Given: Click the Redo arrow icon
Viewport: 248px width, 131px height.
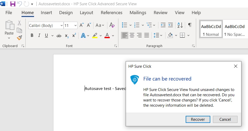Looking at the screenshot, I should pos(26,4).
